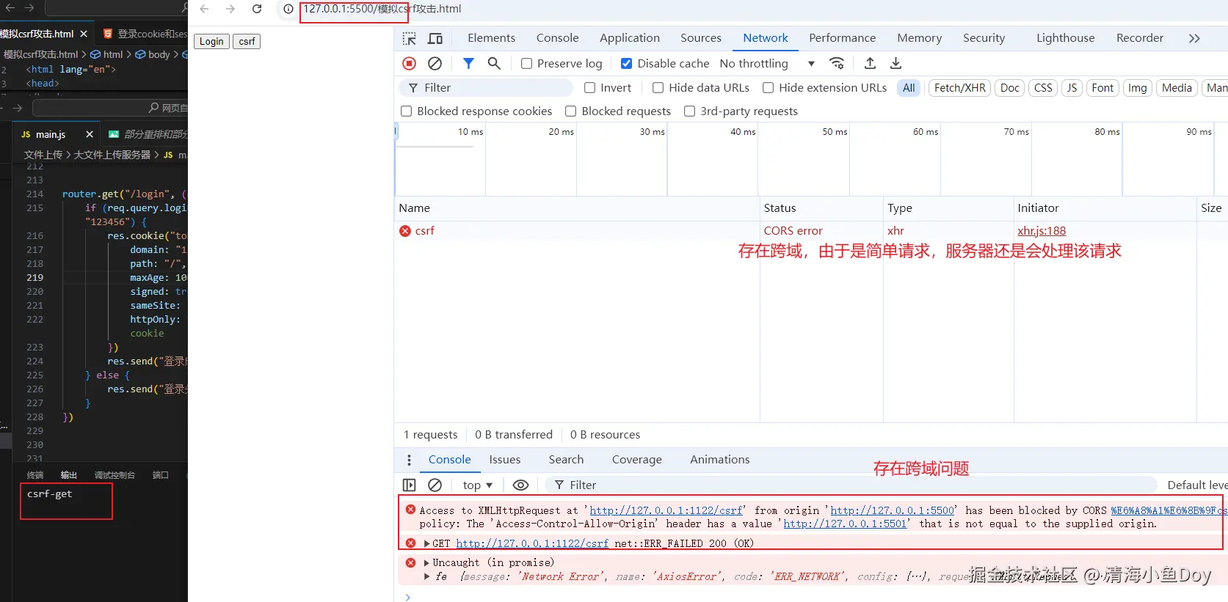The image size is (1228, 602).
Task: Switch to the Elements tab
Action: (491, 38)
